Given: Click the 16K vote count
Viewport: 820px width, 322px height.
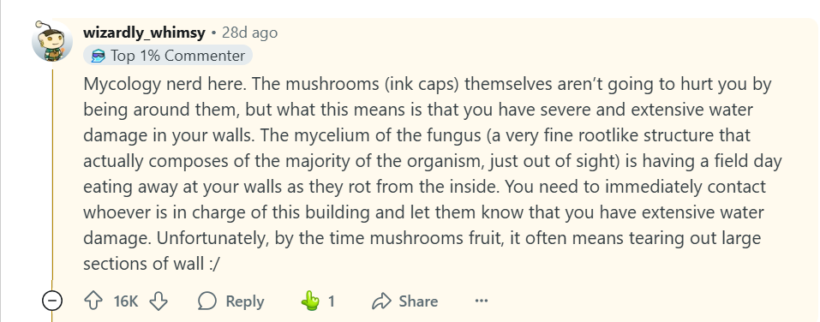Looking at the screenshot, I should tap(126, 301).
